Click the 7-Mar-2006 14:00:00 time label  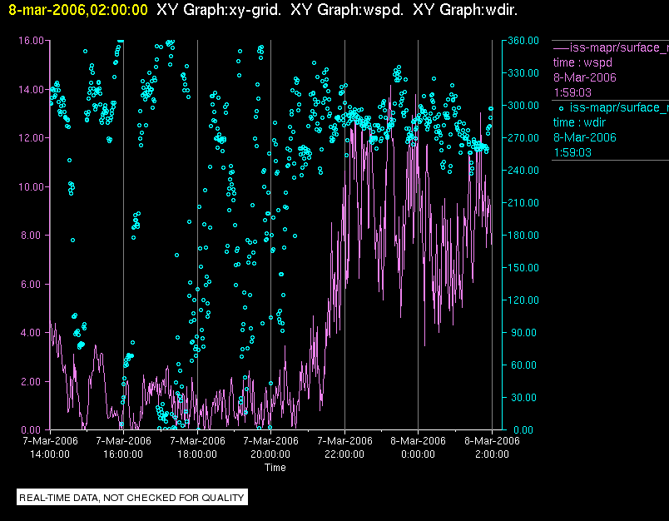click(50, 447)
